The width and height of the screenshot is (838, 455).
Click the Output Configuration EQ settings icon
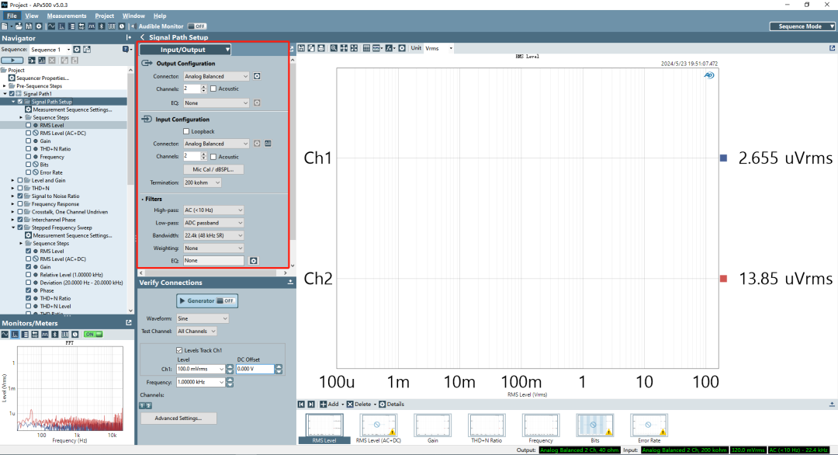pos(257,102)
